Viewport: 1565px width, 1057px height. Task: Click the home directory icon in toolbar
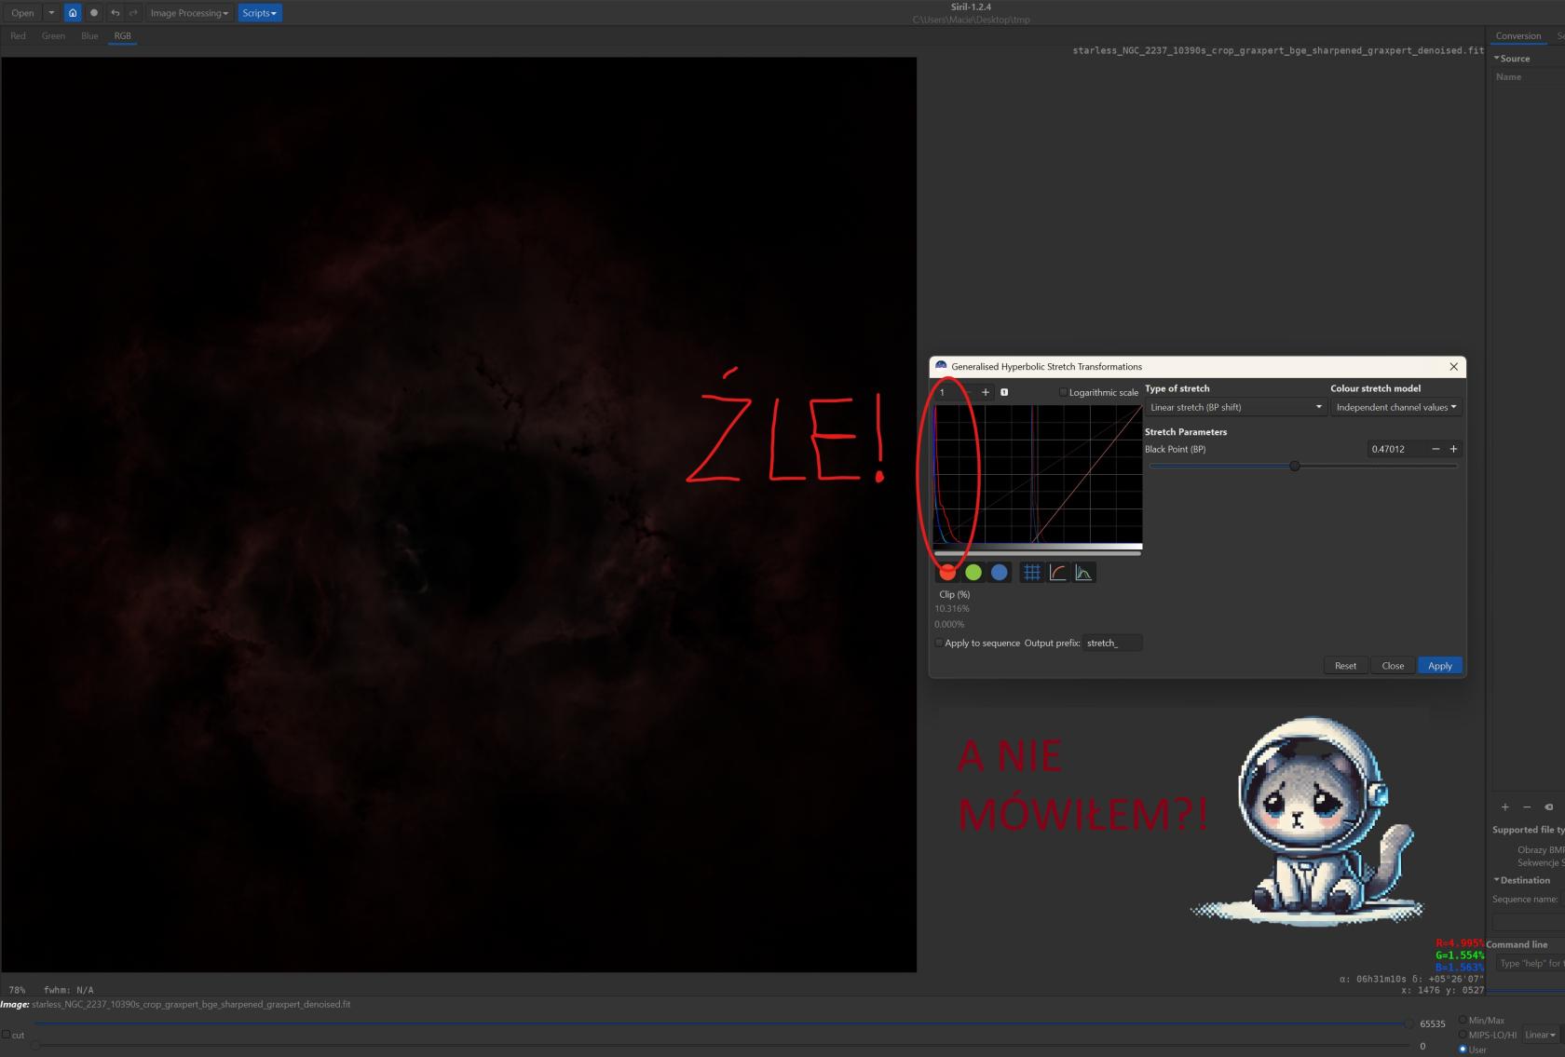pos(73,13)
